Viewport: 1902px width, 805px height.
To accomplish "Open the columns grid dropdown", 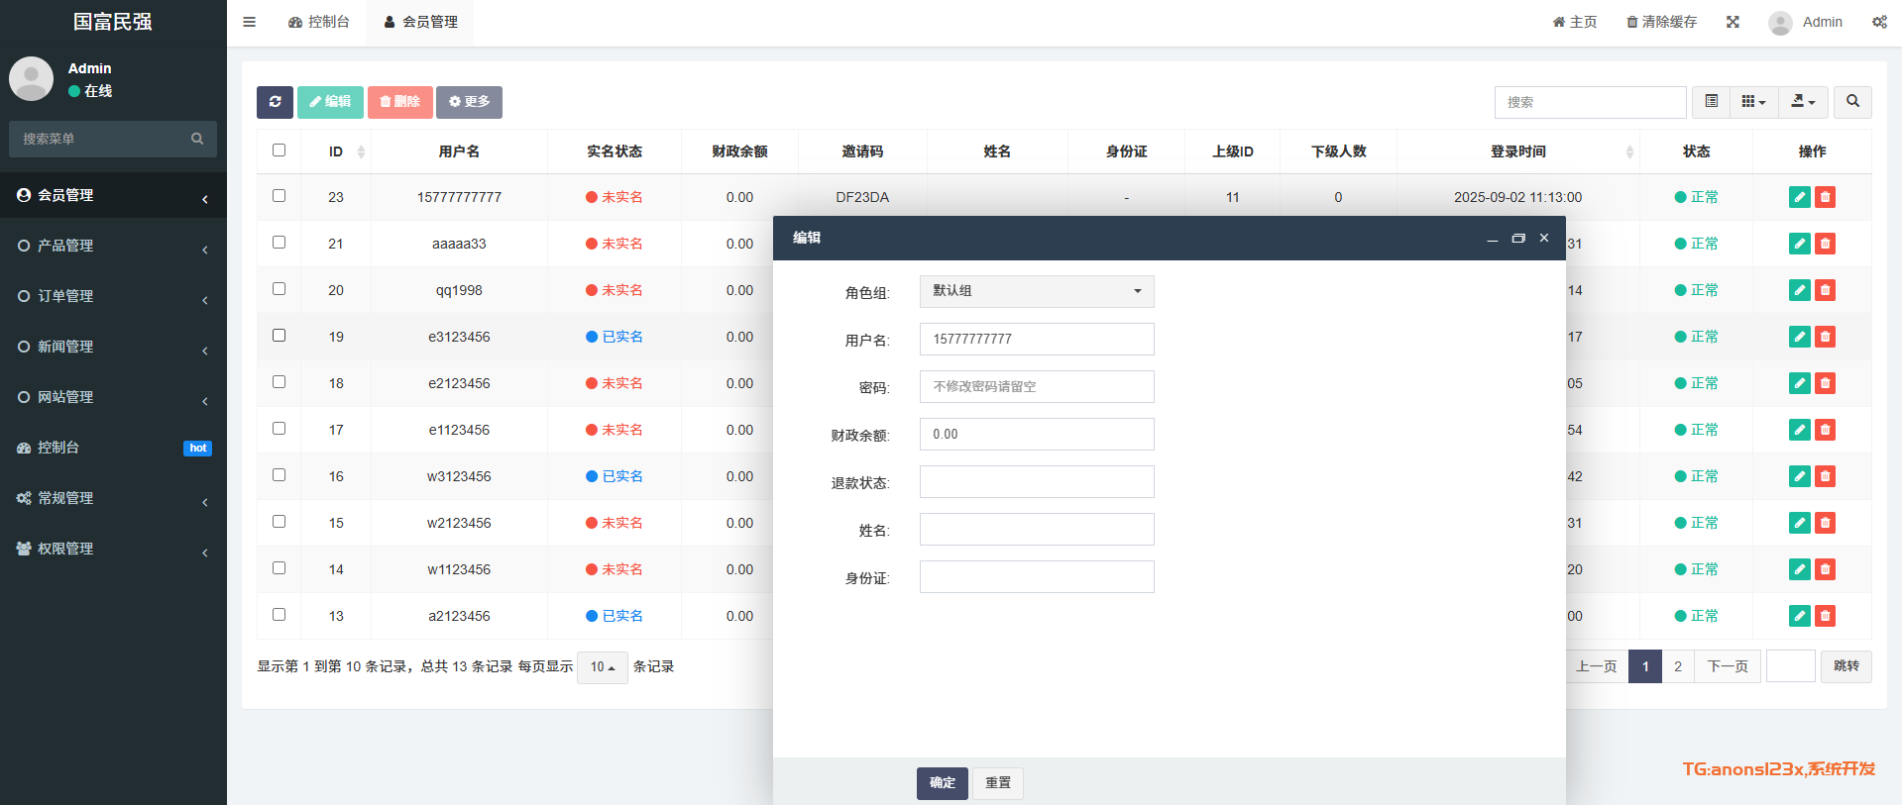I will click(x=1753, y=102).
